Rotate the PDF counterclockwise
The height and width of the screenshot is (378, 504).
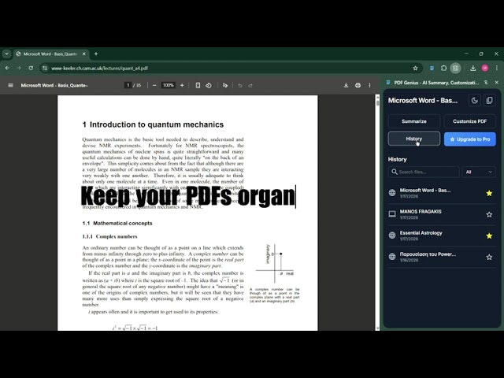point(209,85)
